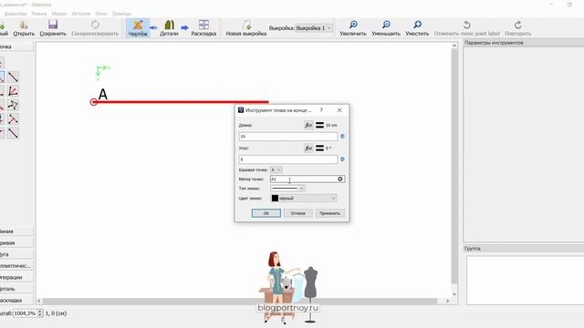
Task: Expand the Длина formula field arrow
Action: point(342,137)
